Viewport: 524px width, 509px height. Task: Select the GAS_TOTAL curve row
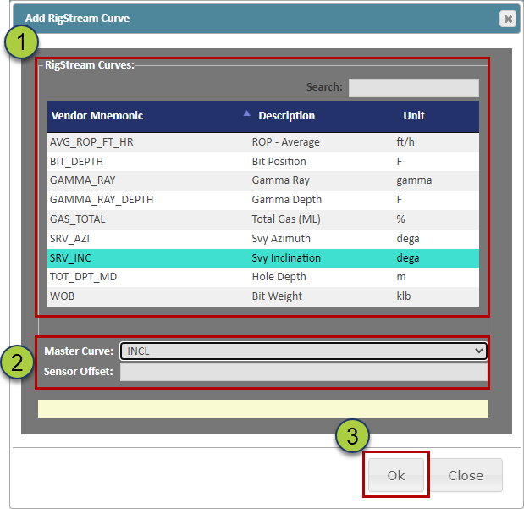click(263, 219)
